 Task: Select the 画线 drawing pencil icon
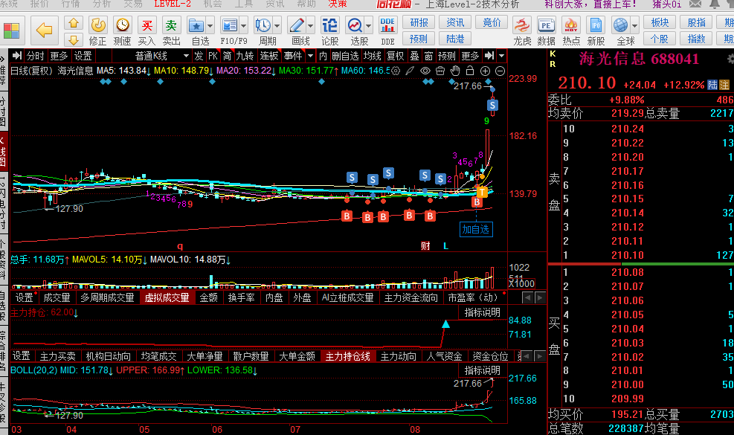pyautogui.click(x=296, y=25)
